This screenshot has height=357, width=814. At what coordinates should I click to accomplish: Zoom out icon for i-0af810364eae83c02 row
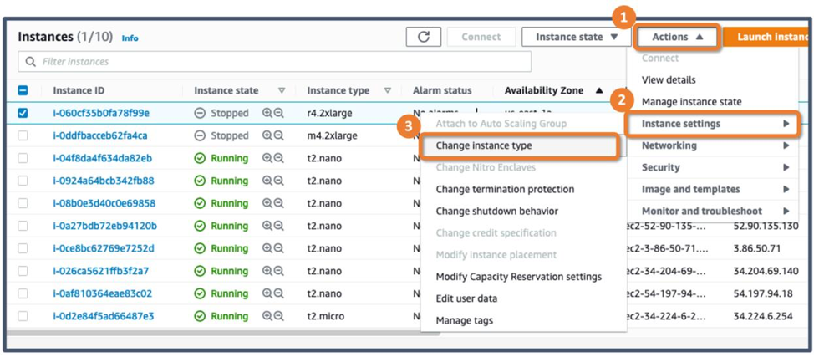click(x=279, y=293)
